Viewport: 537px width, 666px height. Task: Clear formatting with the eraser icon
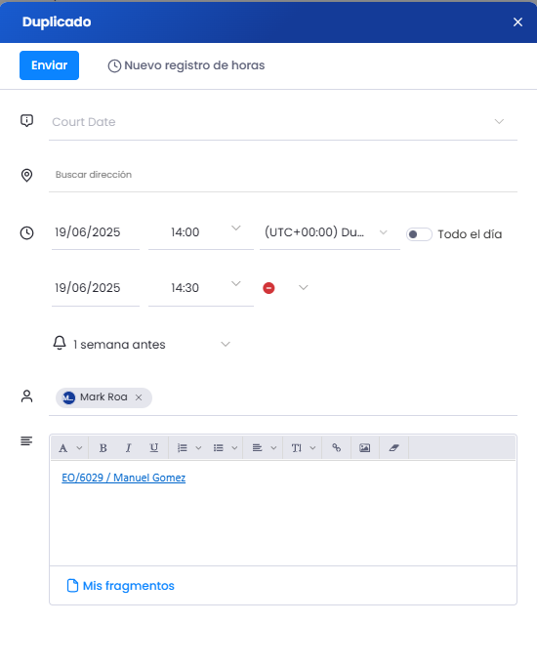(393, 447)
